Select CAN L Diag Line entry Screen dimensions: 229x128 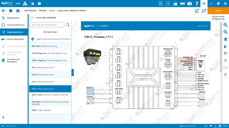50,60
